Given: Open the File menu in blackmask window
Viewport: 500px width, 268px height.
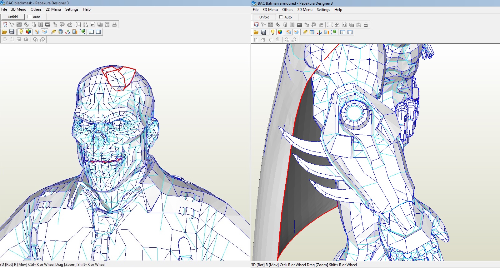Looking at the screenshot, I should (x=4, y=9).
